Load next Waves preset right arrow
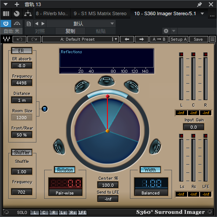The width and height of the screenshot is (217, 217). (142, 39)
